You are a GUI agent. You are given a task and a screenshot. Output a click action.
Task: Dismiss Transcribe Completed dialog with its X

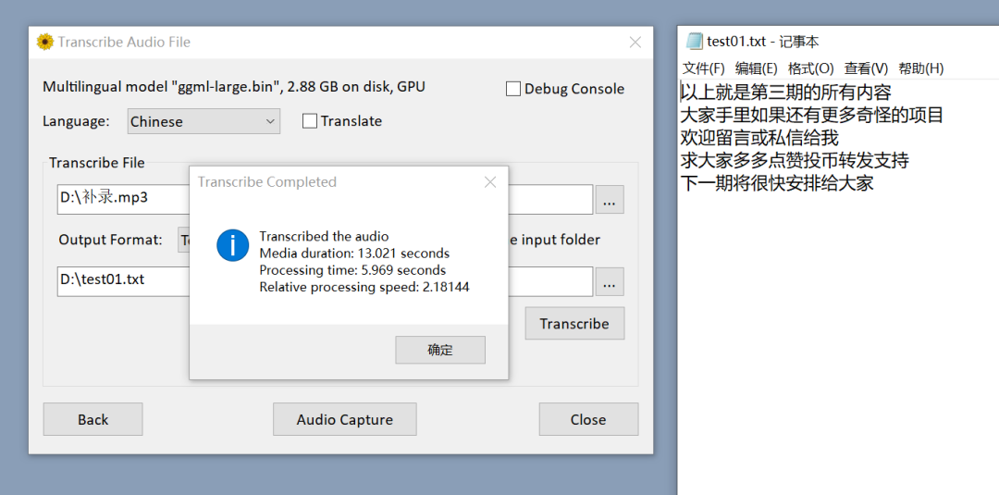490,182
